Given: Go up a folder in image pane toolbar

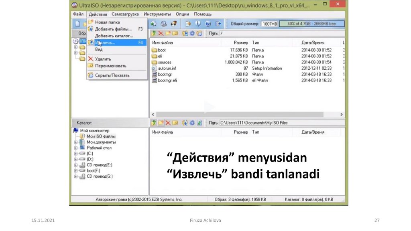Looking at the screenshot, I should (x=154, y=33).
